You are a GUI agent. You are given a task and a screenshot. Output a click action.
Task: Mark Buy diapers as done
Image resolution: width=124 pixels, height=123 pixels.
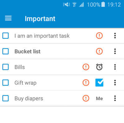pyautogui.click(x=6, y=98)
